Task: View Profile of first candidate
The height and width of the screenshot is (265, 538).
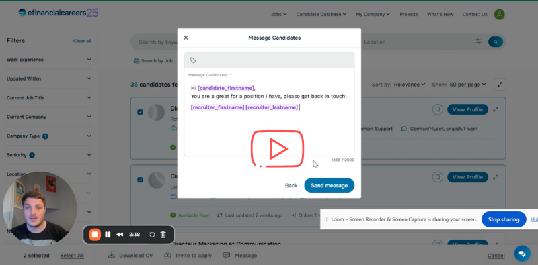Action: coord(467,109)
